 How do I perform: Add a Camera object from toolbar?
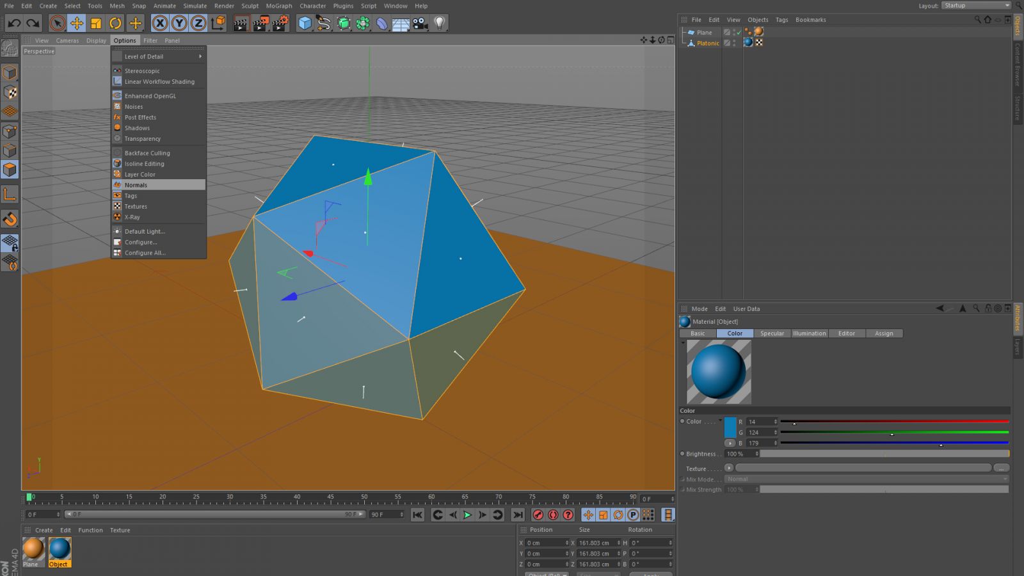pyautogui.click(x=420, y=24)
